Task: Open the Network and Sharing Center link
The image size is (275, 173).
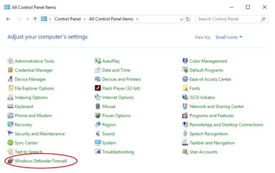Action: (217, 106)
